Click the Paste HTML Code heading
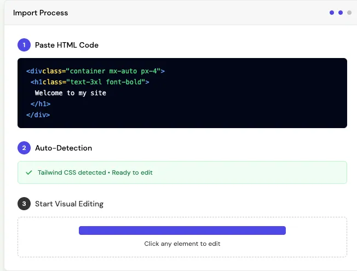 tap(67, 45)
